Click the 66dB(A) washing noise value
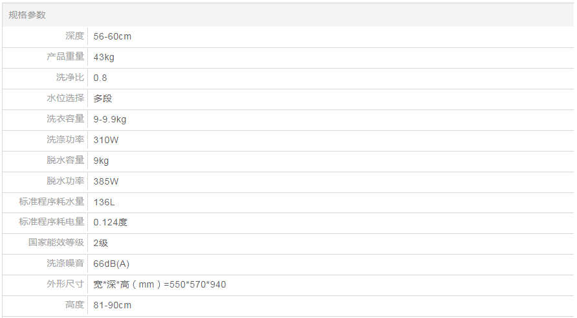Image resolution: width=577 pixels, height=318 pixels. (x=111, y=264)
